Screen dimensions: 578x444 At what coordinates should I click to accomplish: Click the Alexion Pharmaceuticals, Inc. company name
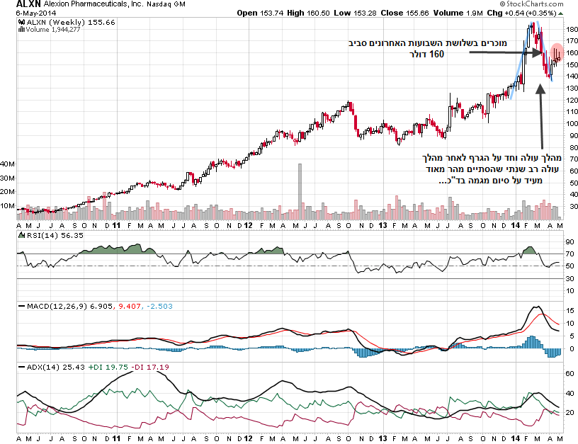pyautogui.click(x=93, y=4)
